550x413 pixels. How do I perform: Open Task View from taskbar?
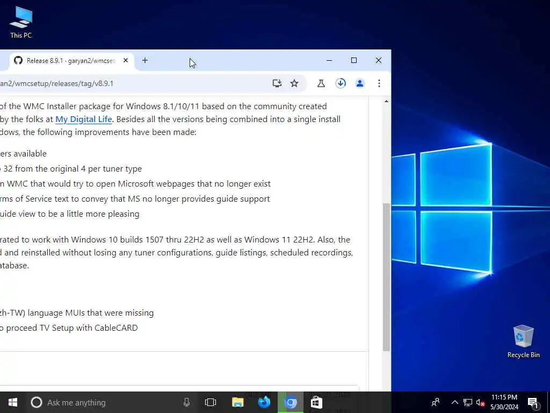211,402
